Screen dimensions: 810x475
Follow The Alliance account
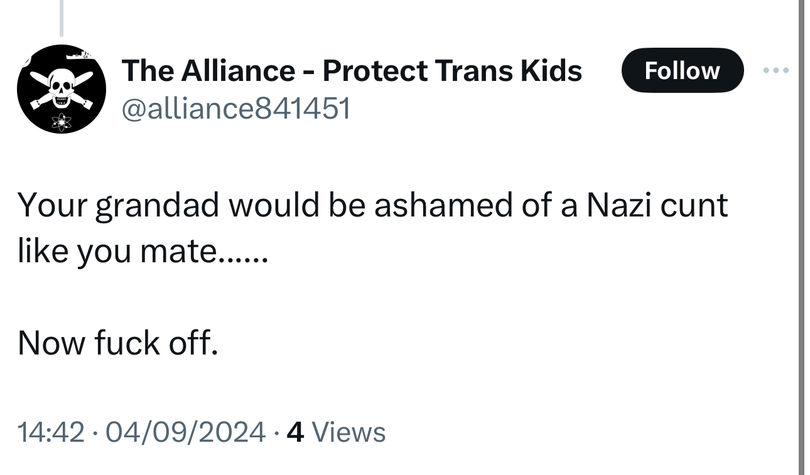click(x=682, y=70)
